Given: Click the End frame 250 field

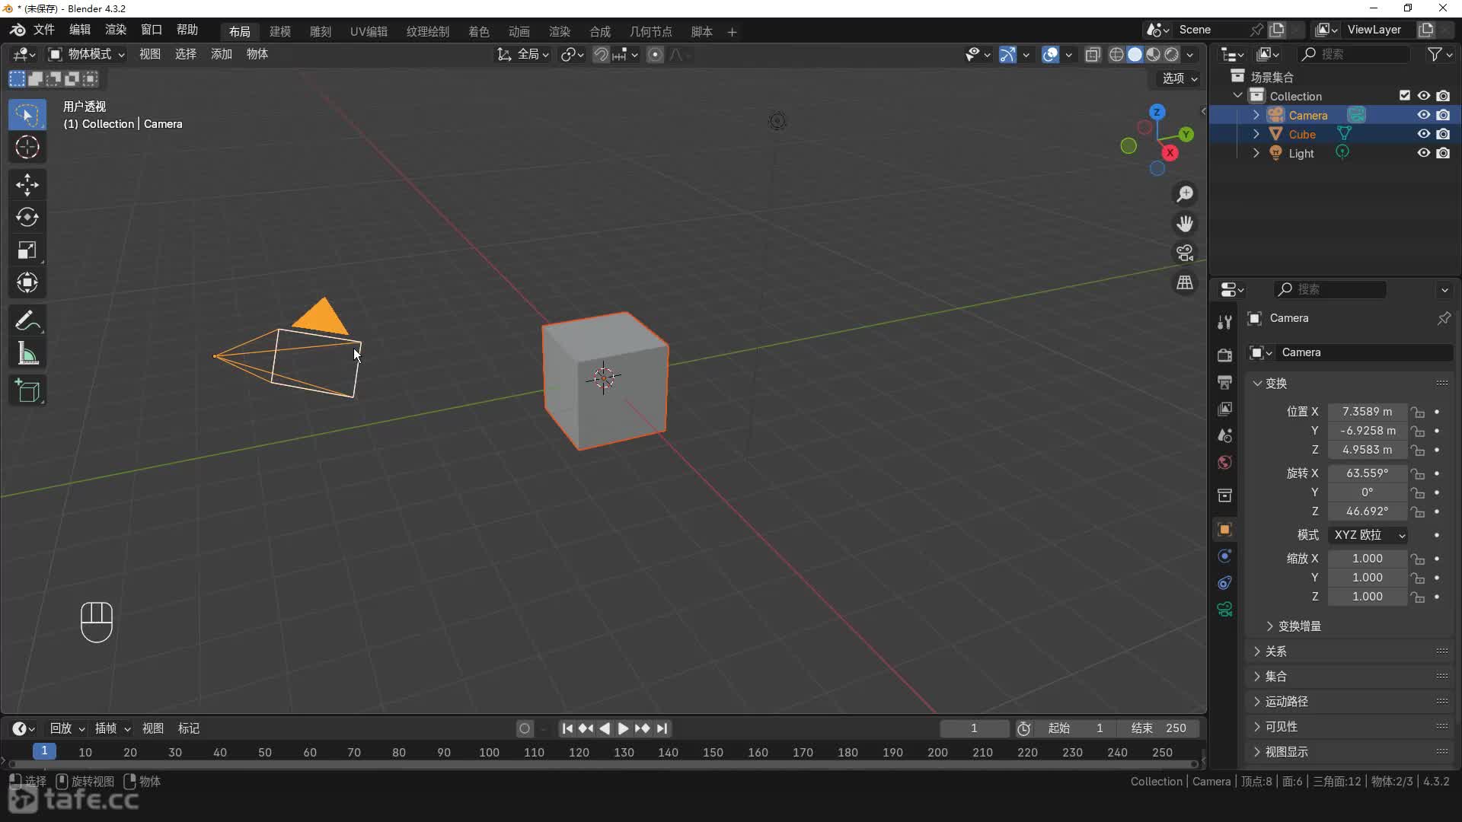Looking at the screenshot, I should click(1158, 728).
